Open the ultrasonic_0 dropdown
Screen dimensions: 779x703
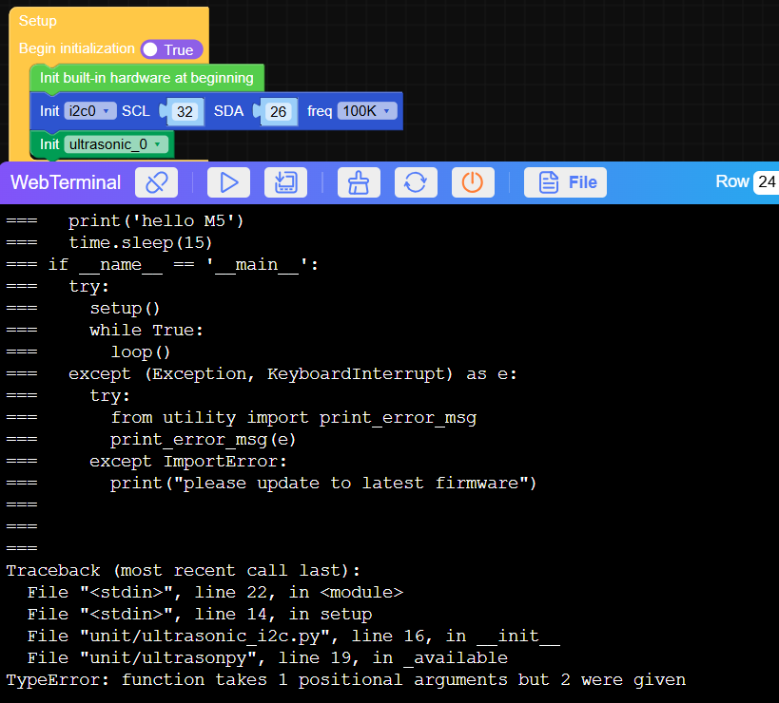tap(117, 144)
